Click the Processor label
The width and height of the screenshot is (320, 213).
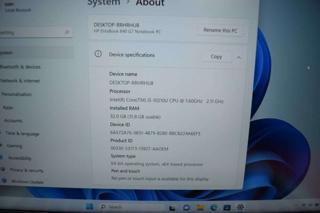point(120,91)
